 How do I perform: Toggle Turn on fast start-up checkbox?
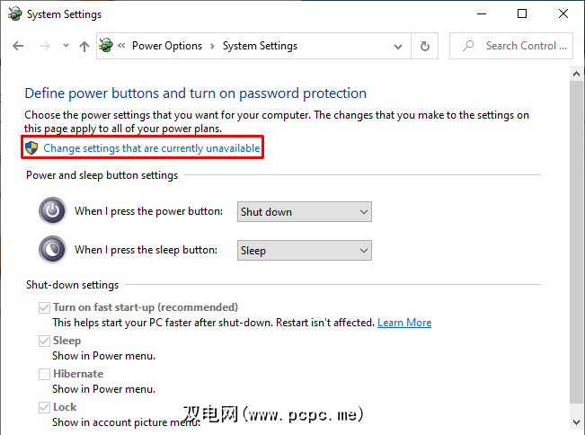coord(44,307)
